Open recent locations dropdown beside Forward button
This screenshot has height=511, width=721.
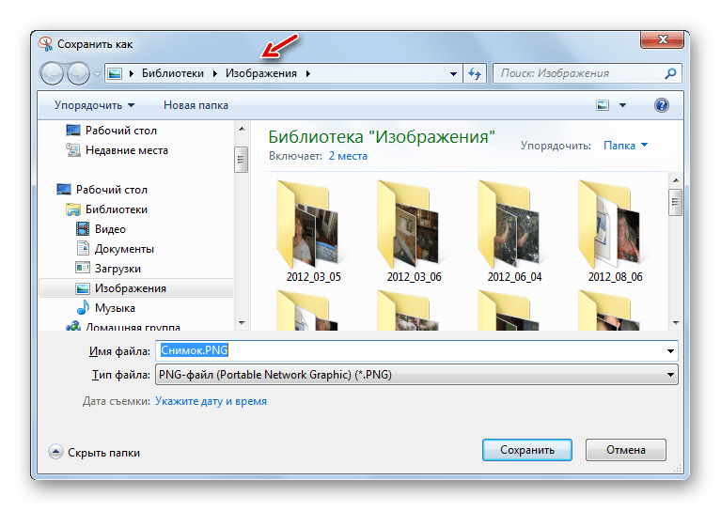pos(97,73)
